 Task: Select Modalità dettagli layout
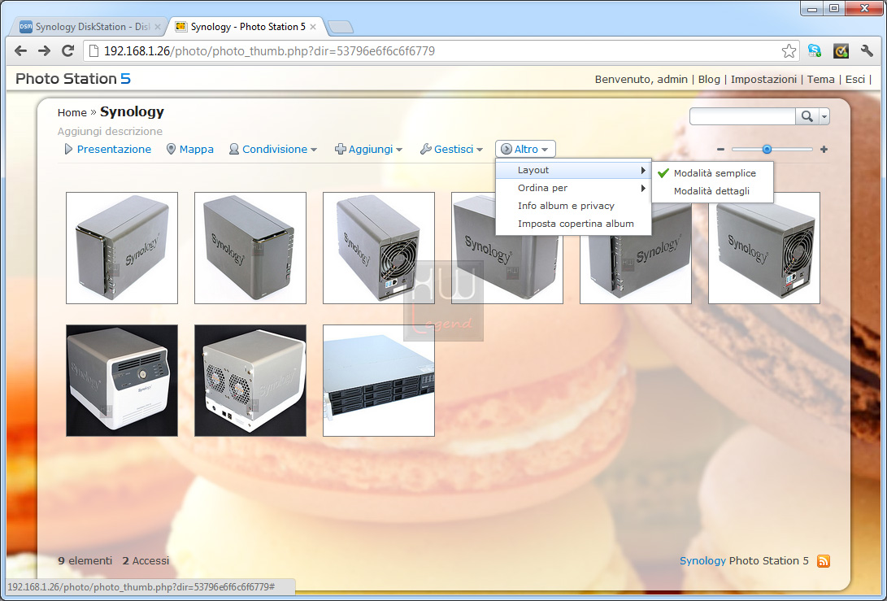coord(713,191)
